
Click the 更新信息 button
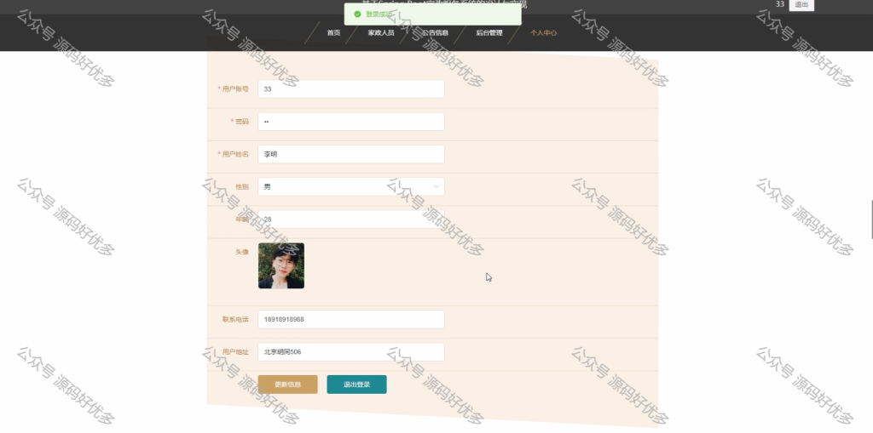(x=287, y=385)
